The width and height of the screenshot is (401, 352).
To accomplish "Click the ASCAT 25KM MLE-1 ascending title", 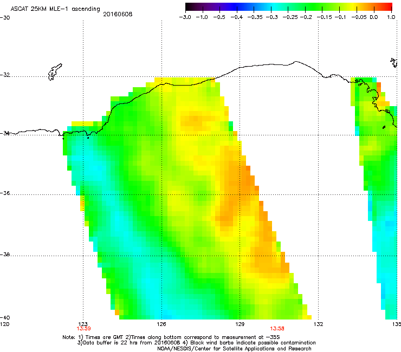I will click(x=55, y=9).
